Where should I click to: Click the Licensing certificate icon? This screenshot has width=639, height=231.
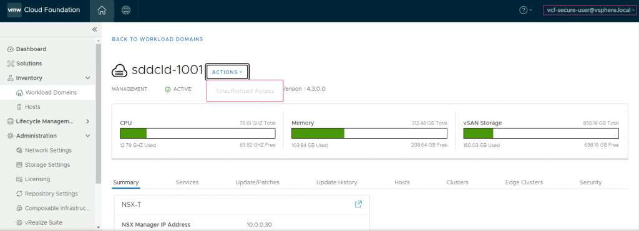19,179
